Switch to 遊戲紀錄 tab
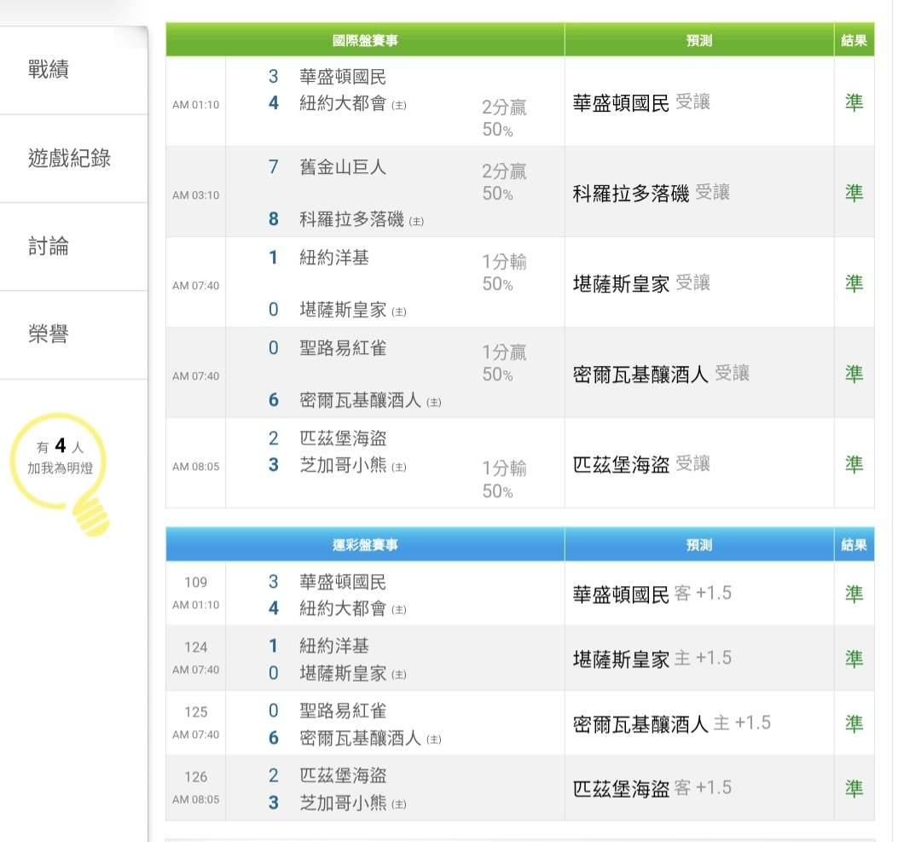Viewport: 921px width, 842px height. click(69, 159)
